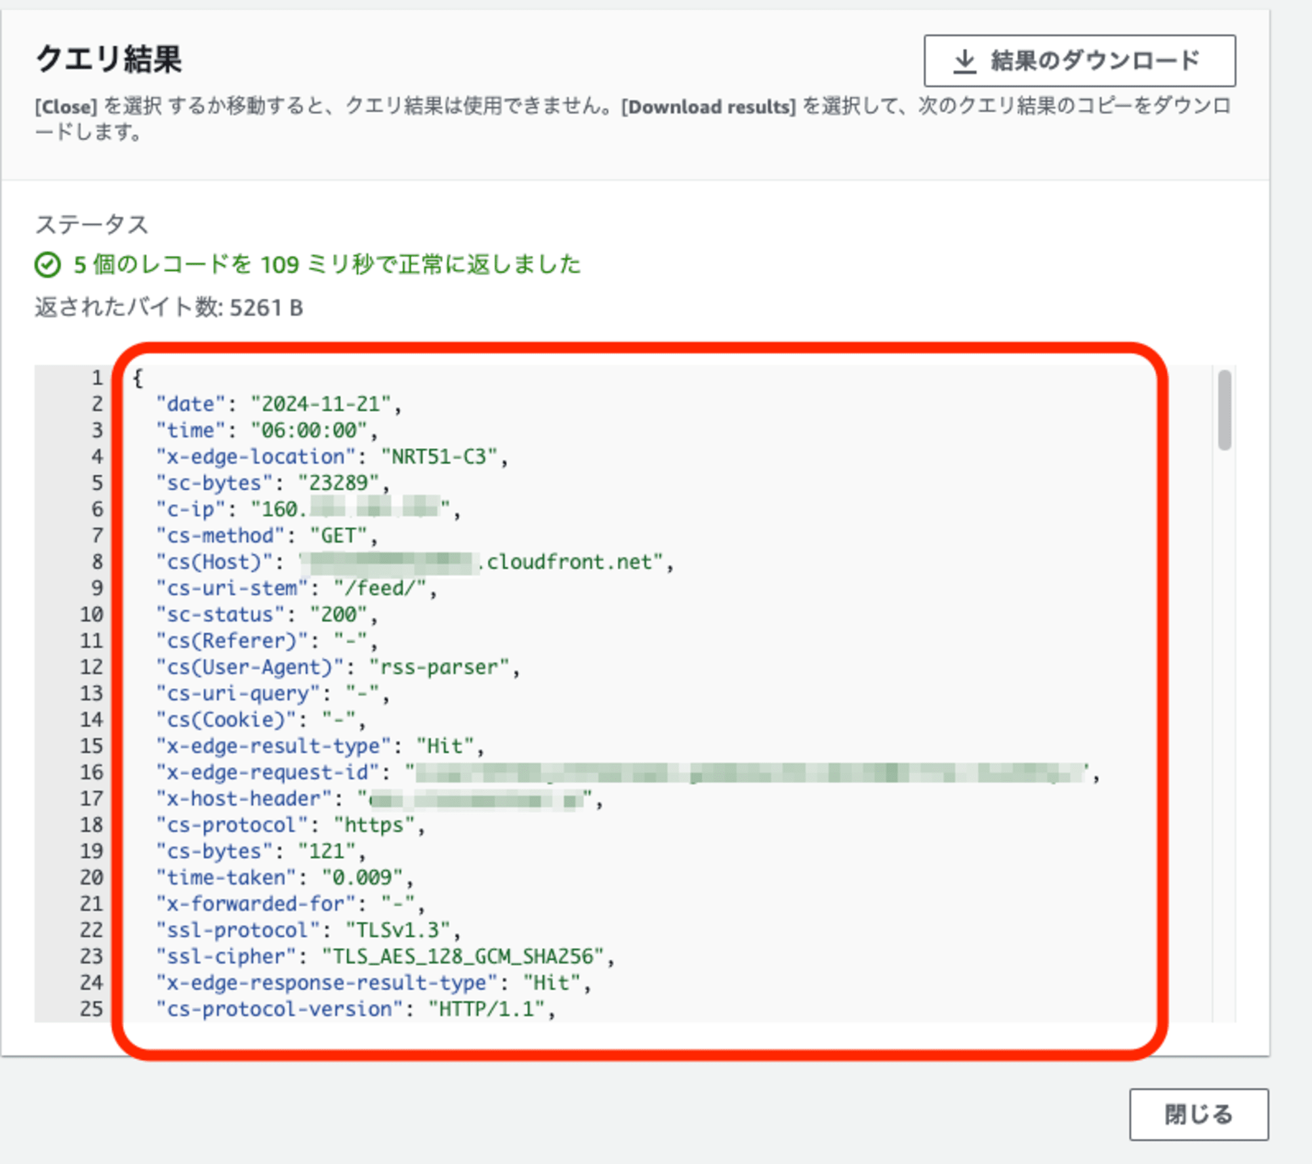Click the ステータス label
Screen dimensions: 1312x1164
92,224
